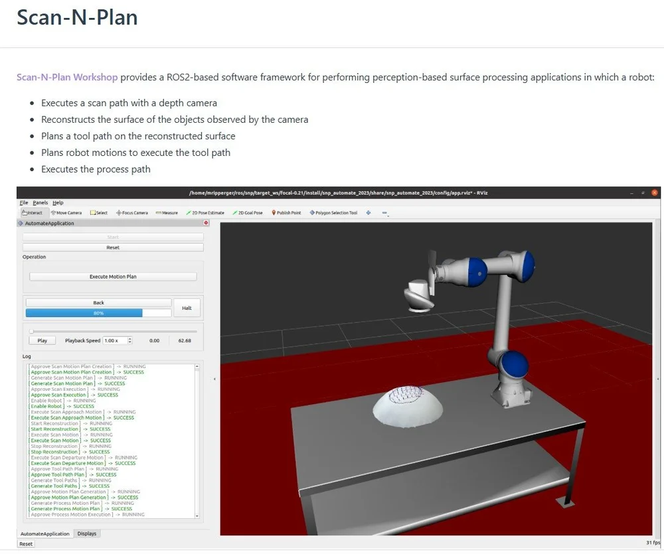The height and width of the screenshot is (554, 664).
Task: Click log line Approve Scan Execution SUCCESS
Action: point(73,395)
